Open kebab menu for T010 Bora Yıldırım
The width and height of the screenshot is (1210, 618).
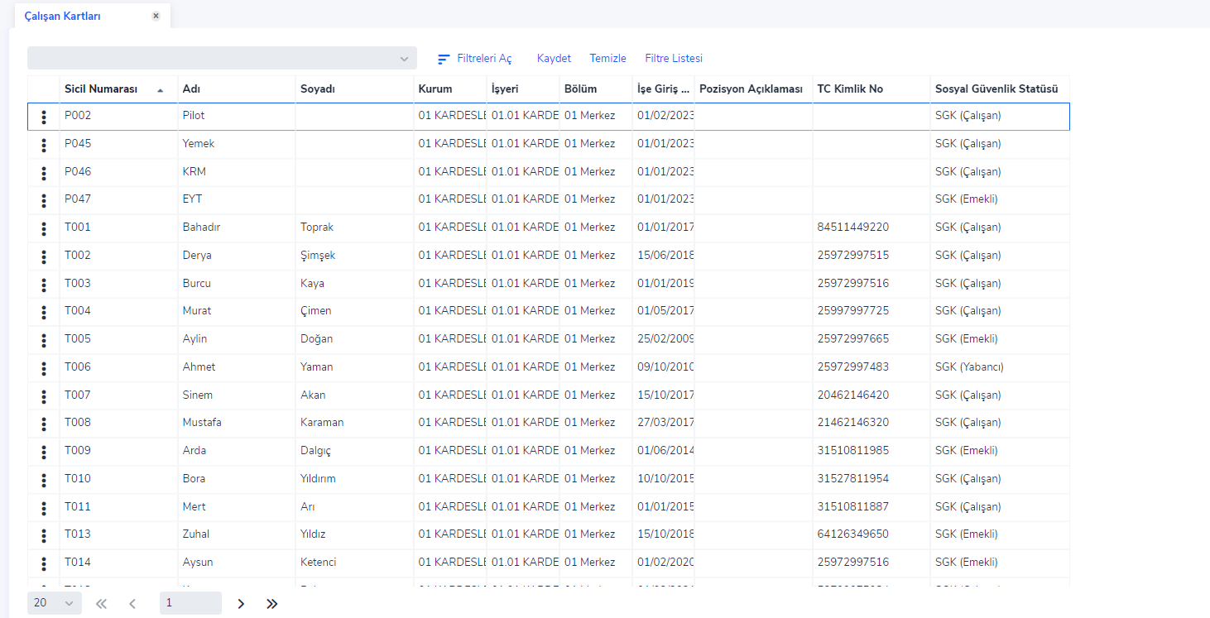click(x=44, y=480)
